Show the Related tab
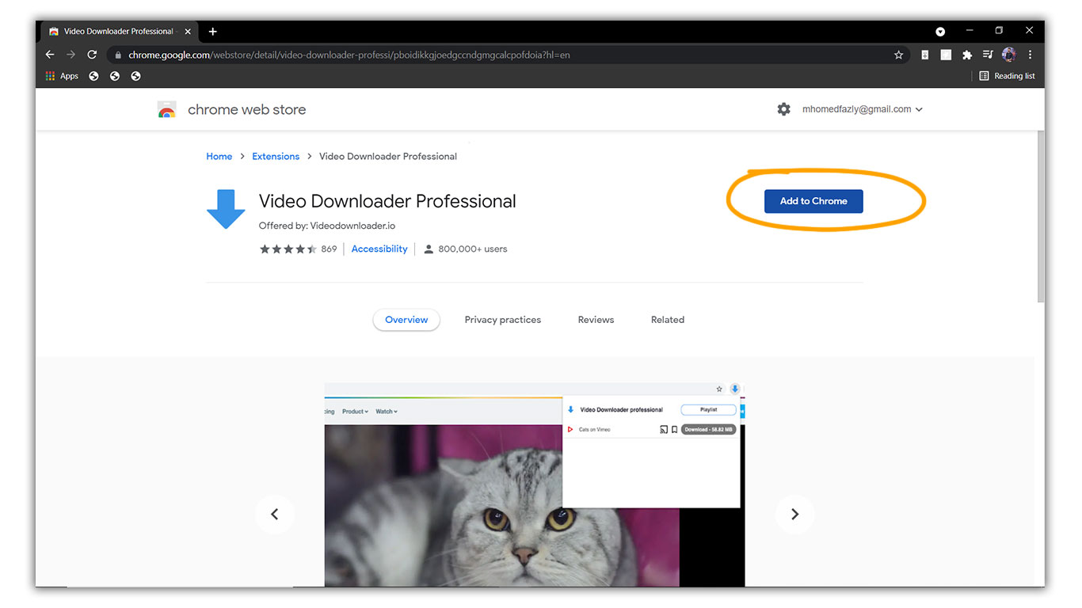 (x=668, y=320)
